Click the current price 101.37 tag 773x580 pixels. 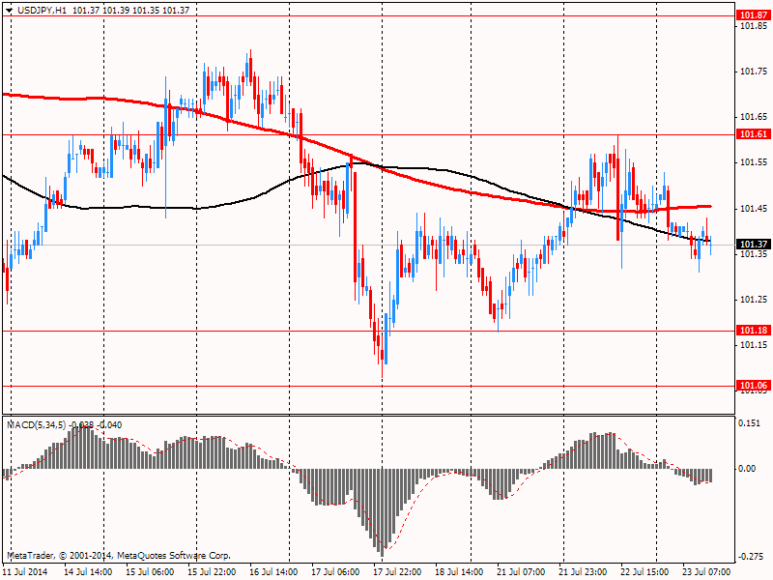(x=754, y=245)
